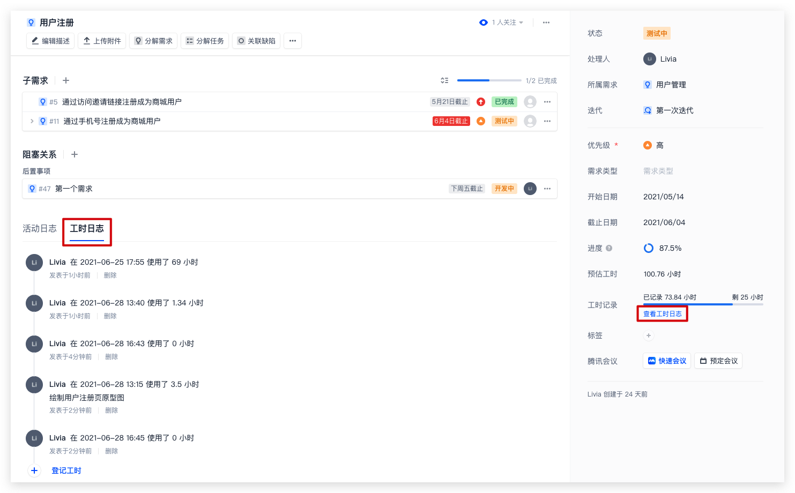The width and height of the screenshot is (795, 493).
Task: Open the 所属需求 用户管理 link
Action: pos(665,85)
